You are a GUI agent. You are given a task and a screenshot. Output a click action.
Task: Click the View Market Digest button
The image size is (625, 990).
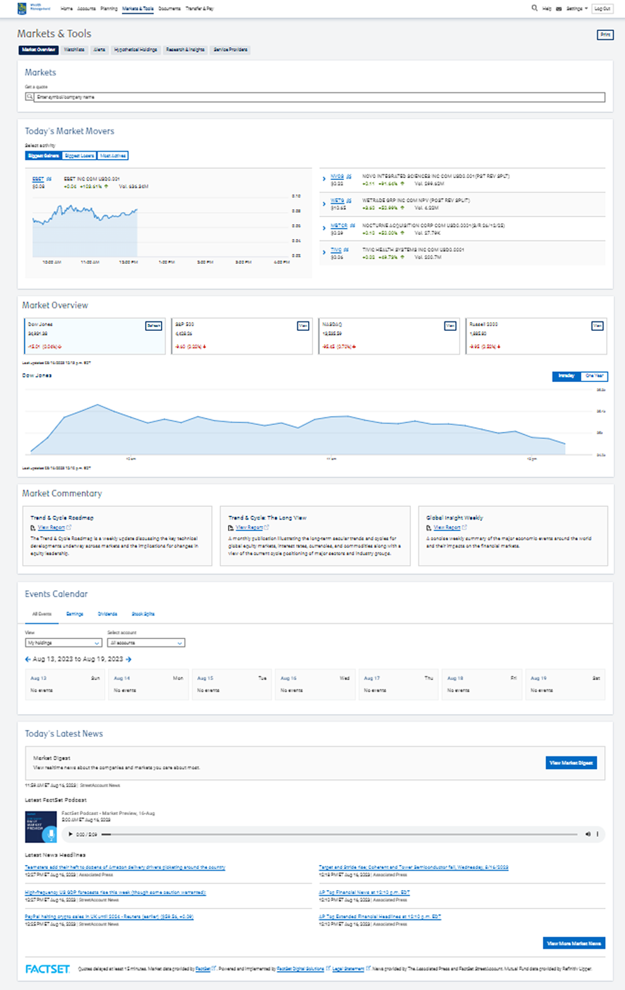point(571,763)
